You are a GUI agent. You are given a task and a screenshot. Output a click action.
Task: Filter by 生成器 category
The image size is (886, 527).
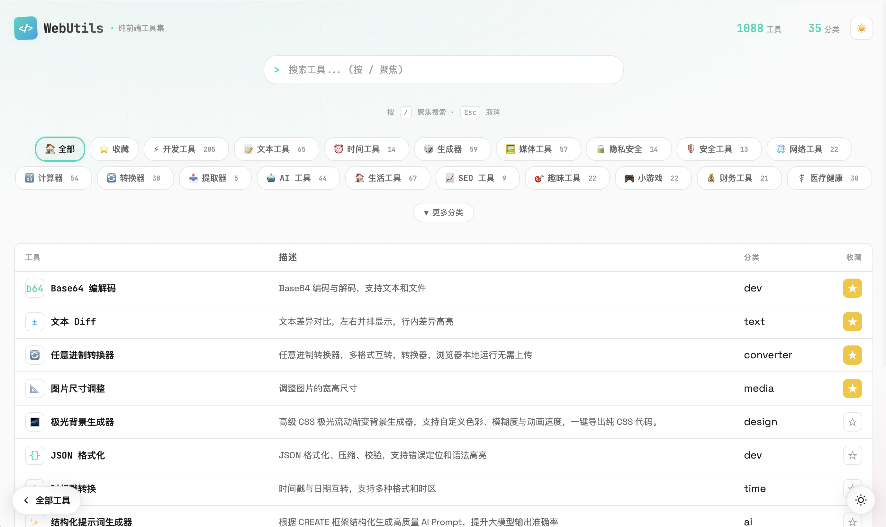(x=453, y=149)
